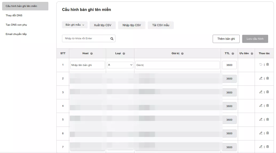Viewport: 276px width, 153px height.
Task: Click Xuất tệp CSV button
Action: 103,25
